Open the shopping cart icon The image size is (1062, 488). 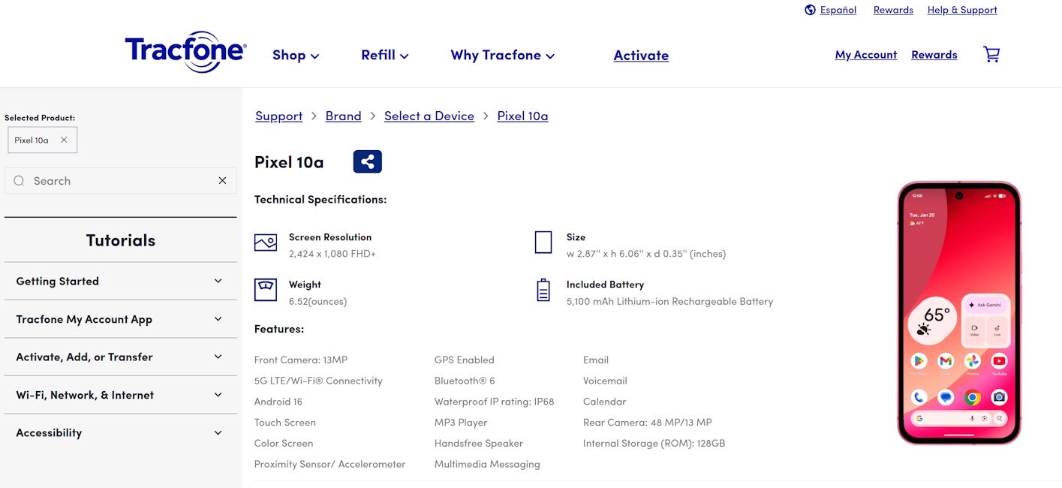(x=991, y=54)
